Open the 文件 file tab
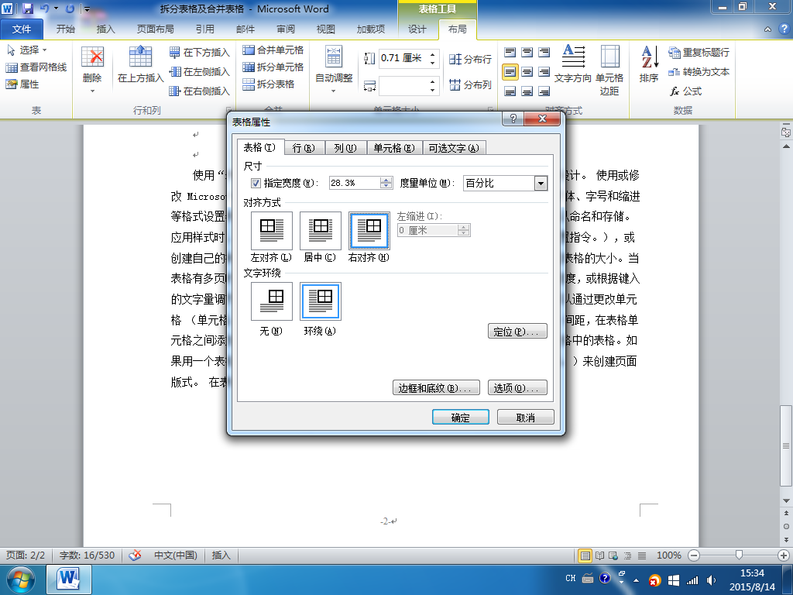This screenshot has height=595, width=793. click(22, 29)
